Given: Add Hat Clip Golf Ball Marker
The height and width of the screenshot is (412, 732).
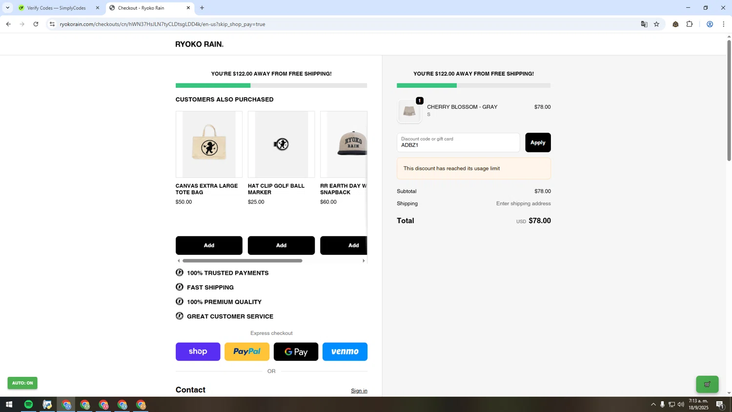Looking at the screenshot, I should (281, 246).
